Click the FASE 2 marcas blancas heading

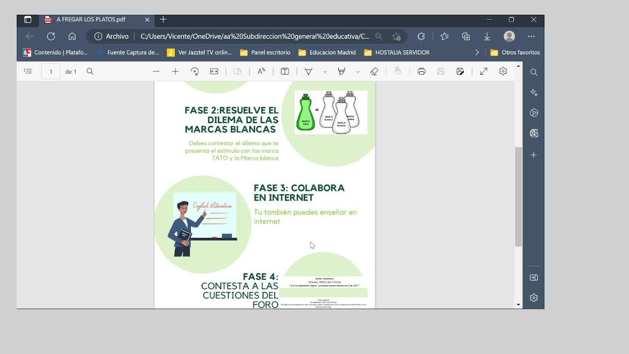(231, 119)
